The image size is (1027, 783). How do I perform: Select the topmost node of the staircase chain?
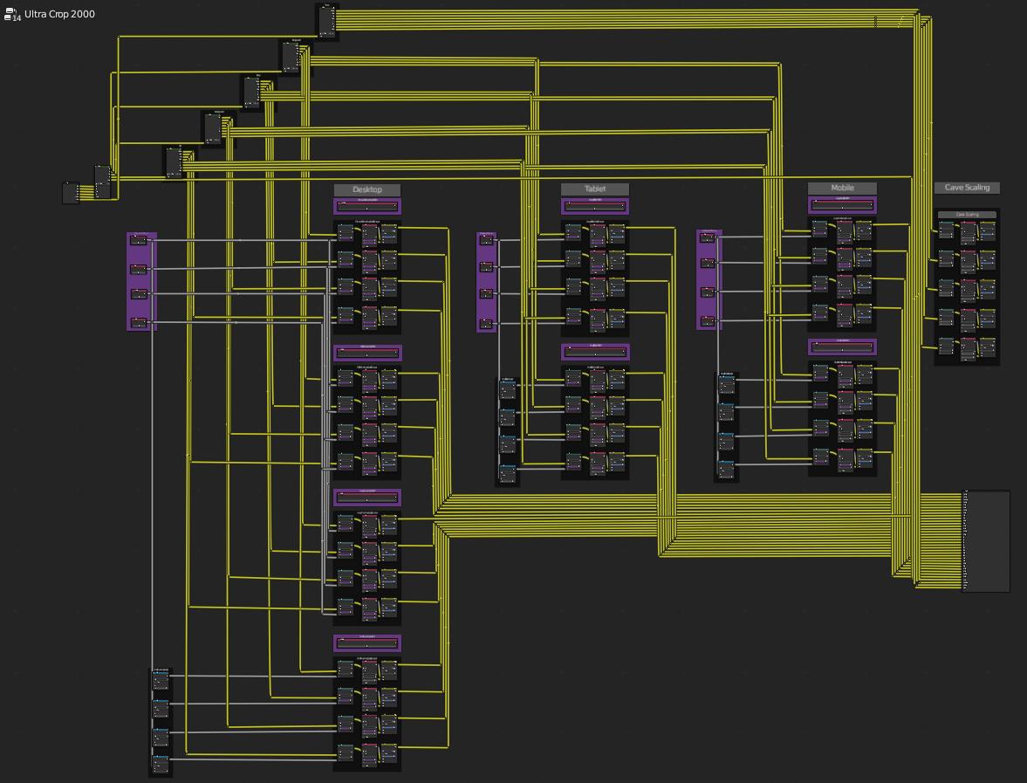[327, 22]
